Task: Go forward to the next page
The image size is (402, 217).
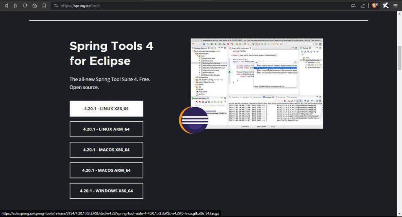Action: [16, 5]
